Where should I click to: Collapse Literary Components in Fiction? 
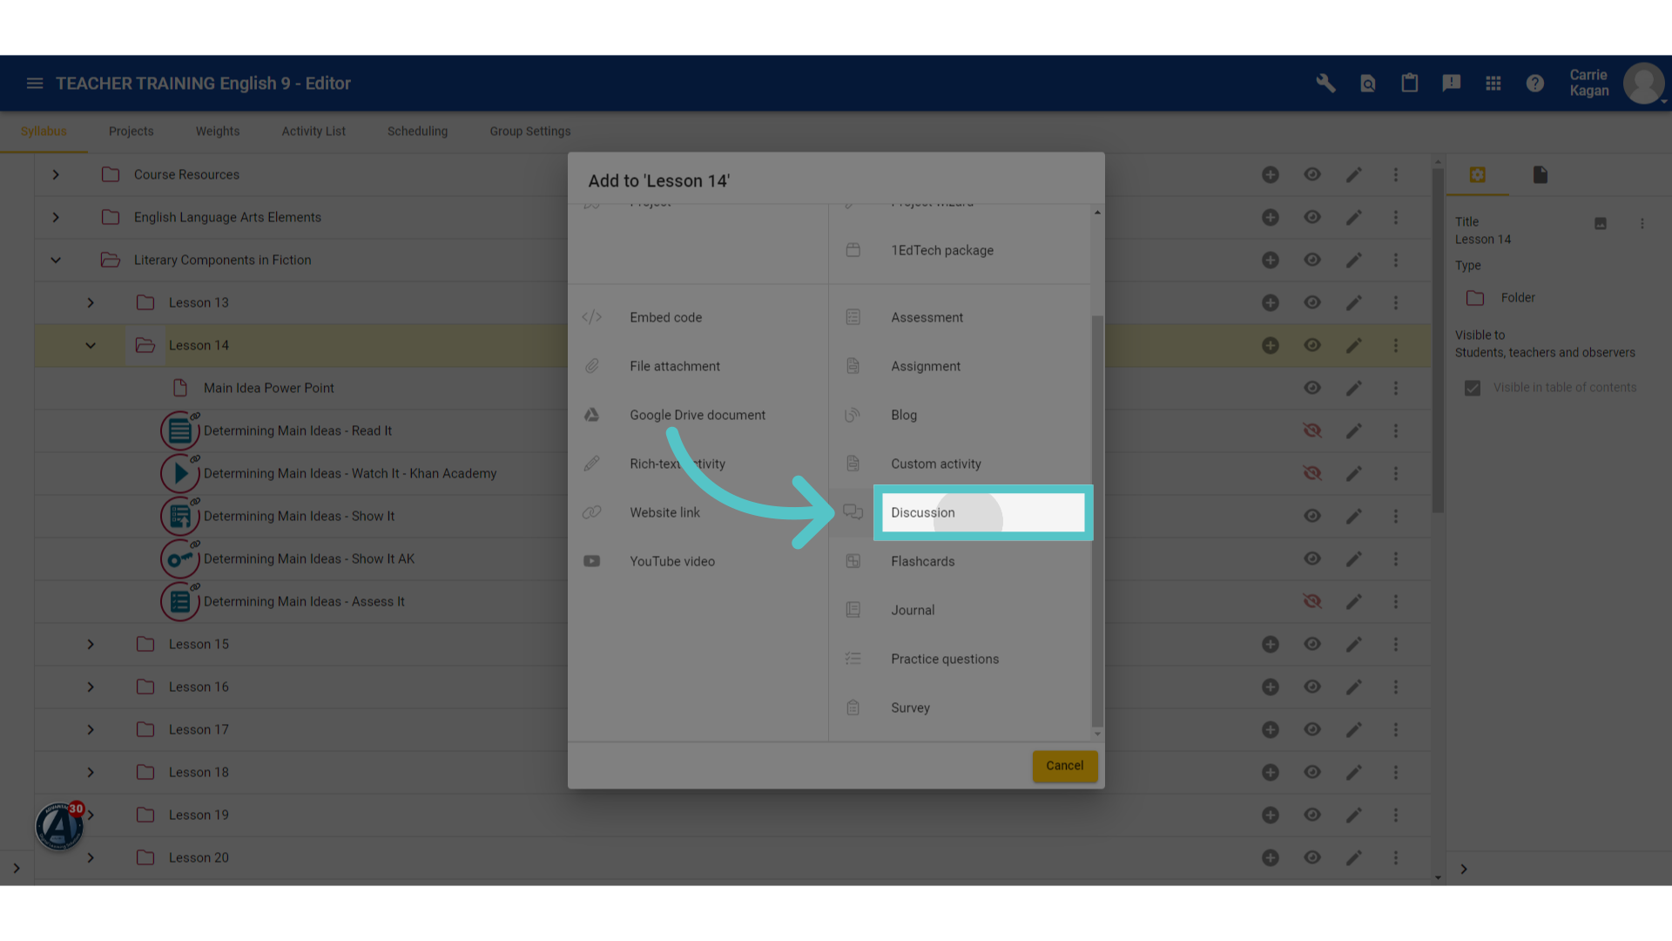pyautogui.click(x=56, y=260)
